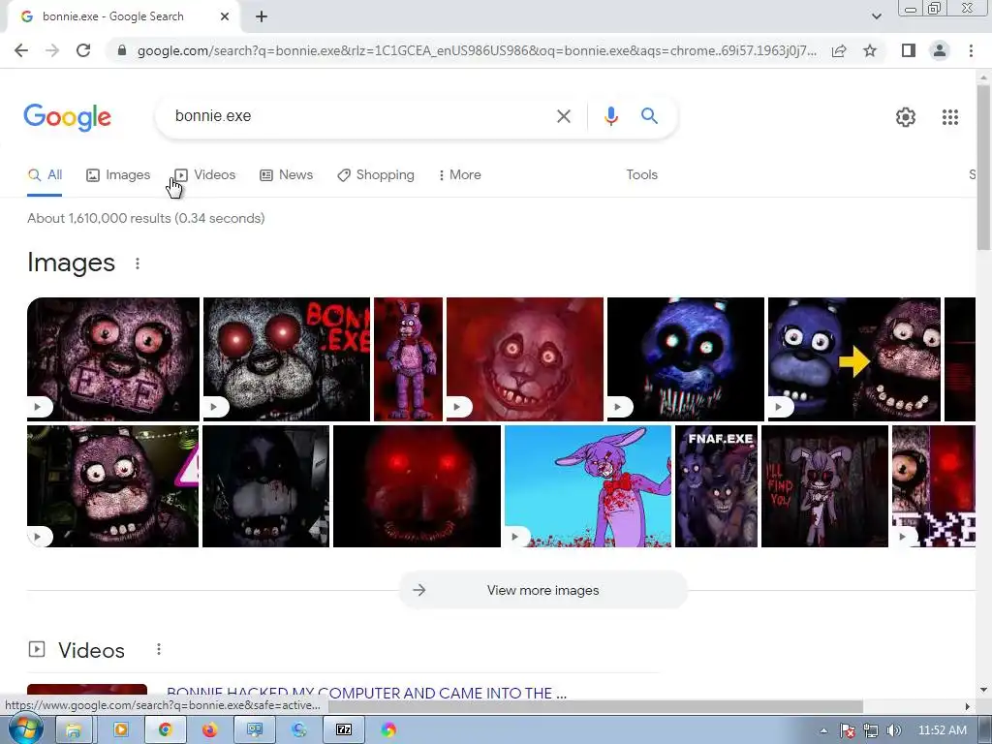
Task: Start a voice search with the microphone
Action: (610, 116)
